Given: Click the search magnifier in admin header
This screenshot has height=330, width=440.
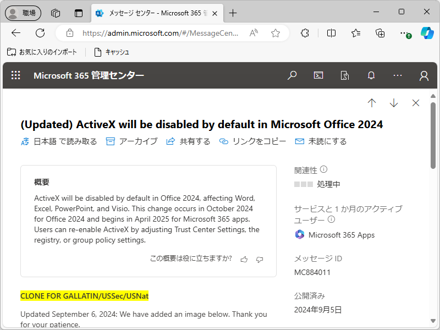Looking at the screenshot, I should [292, 76].
